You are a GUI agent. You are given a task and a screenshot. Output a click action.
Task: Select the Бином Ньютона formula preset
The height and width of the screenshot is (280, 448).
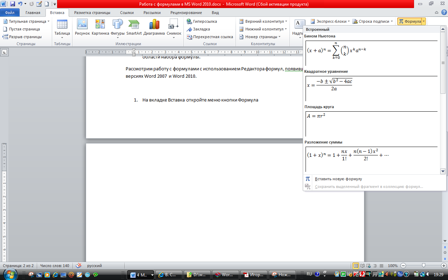click(371, 53)
